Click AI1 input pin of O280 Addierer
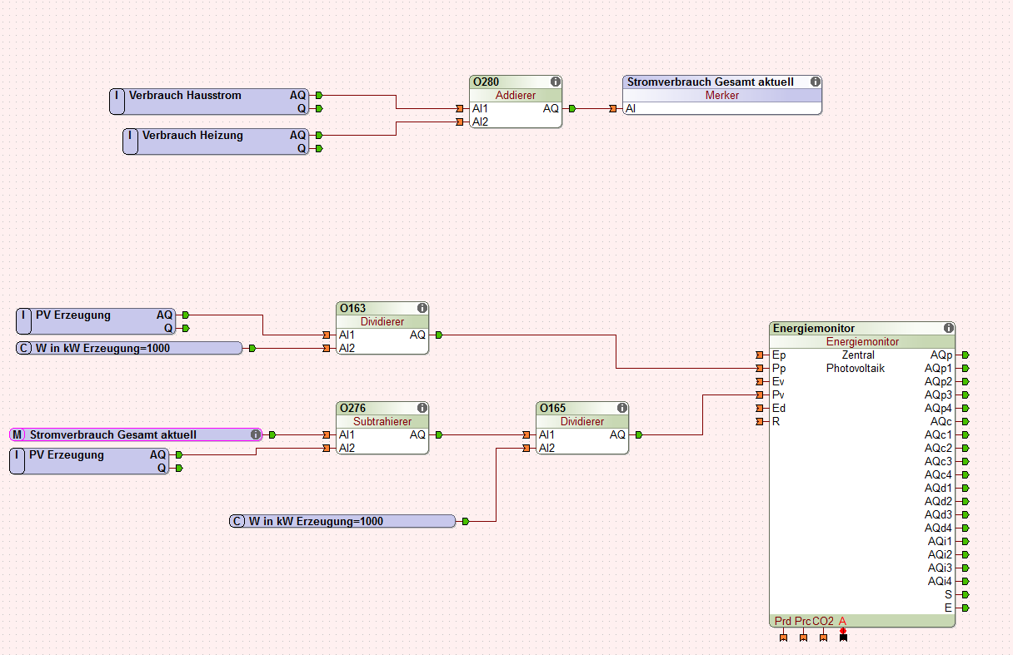 pyautogui.click(x=462, y=108)
